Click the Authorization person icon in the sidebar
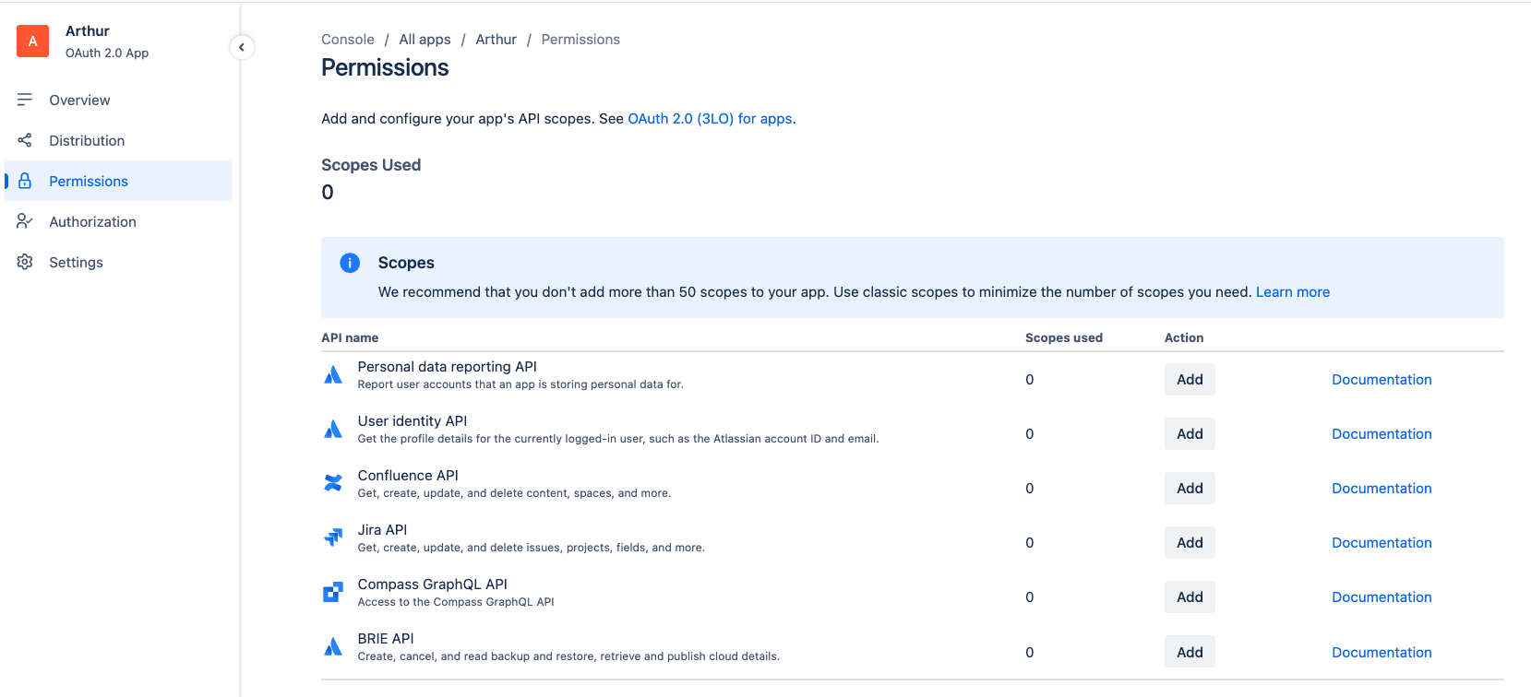 [25, 221]
